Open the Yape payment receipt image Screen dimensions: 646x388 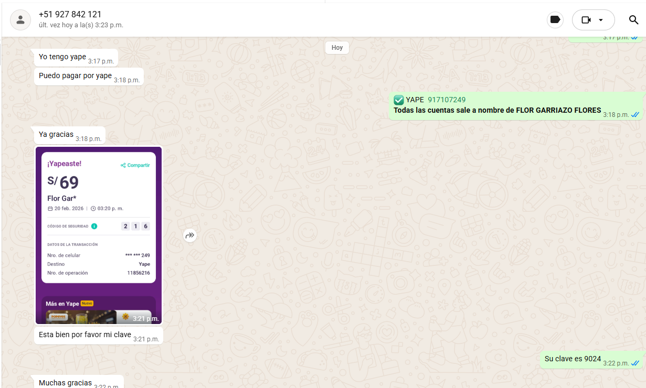tap(99, 236)
